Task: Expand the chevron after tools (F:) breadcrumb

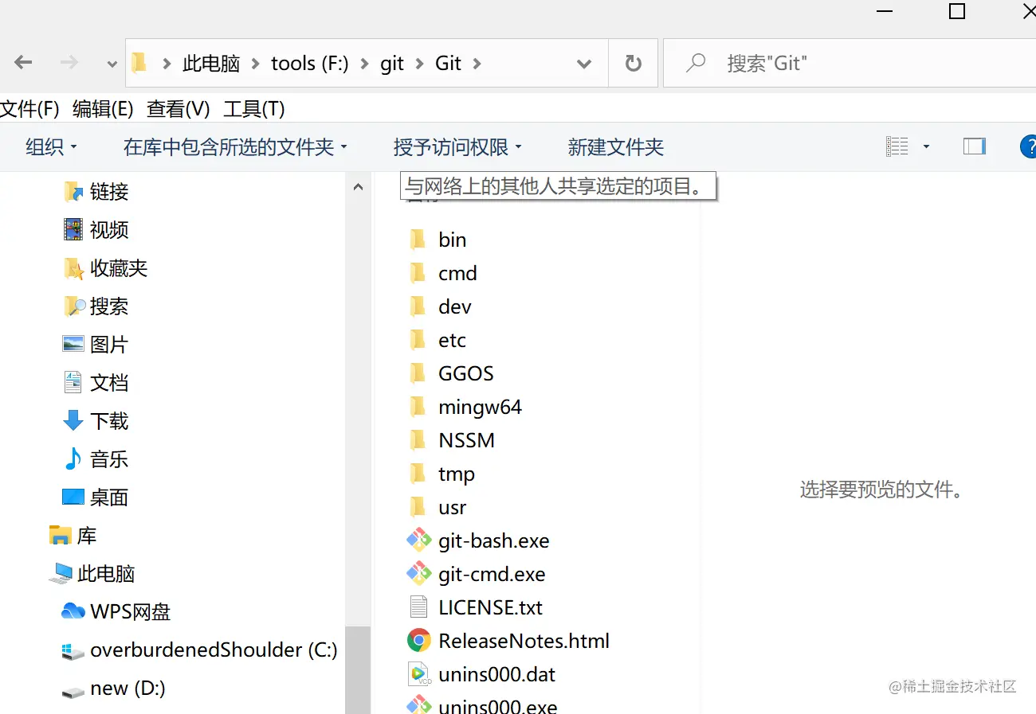Action: click(x=364, y=64)
